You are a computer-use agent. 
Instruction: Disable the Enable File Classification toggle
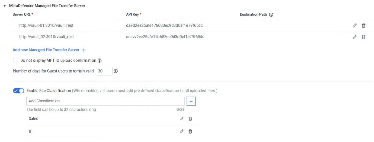click(x=19, y=91)
